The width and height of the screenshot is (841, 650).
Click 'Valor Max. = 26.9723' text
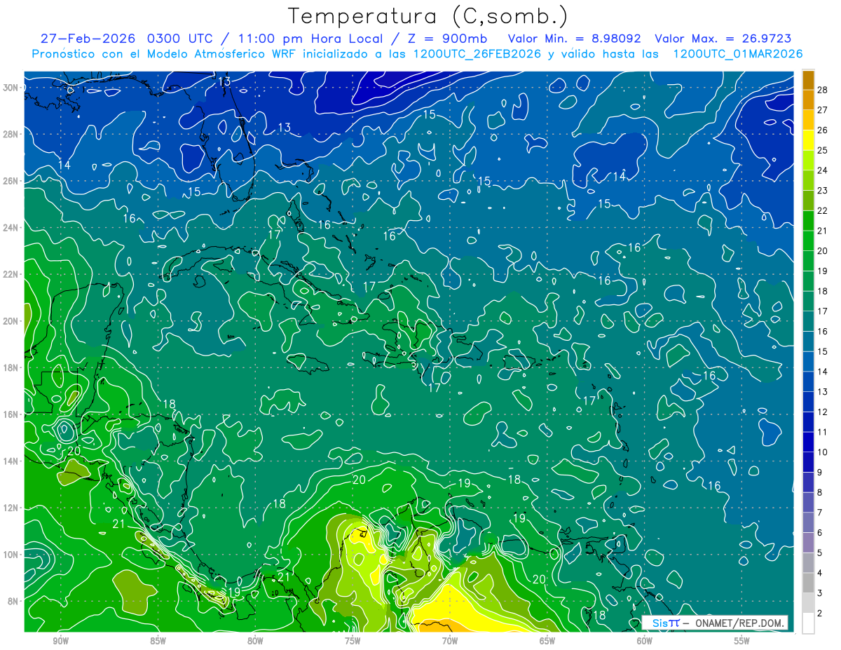(723, 39)
